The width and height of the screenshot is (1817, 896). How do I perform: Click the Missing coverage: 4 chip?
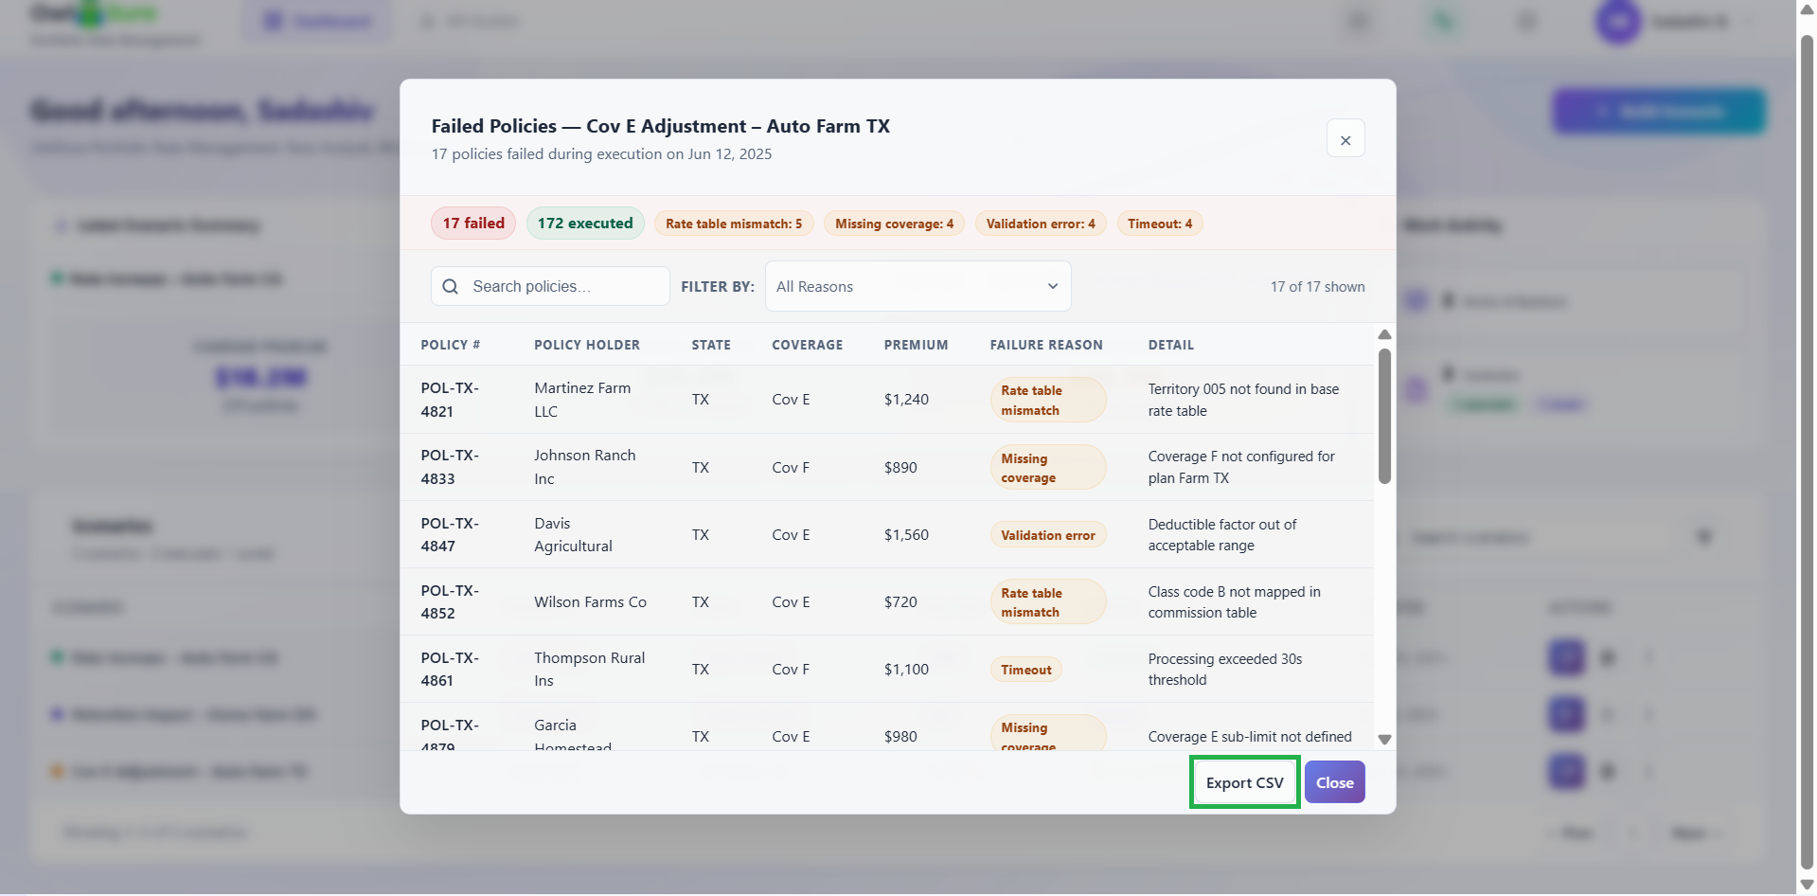(x=894, y=224)
